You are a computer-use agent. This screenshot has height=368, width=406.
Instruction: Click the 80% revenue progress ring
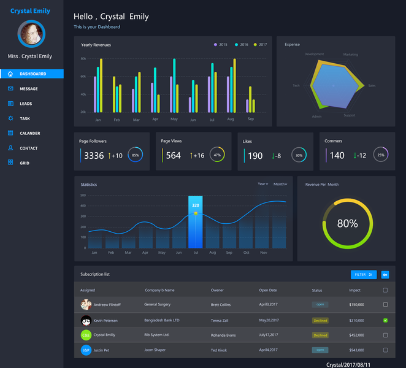(348, 223)
